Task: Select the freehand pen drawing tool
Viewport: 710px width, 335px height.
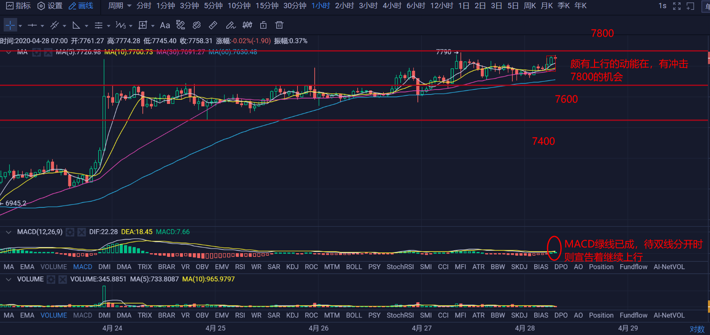Action: click(231, 25)
